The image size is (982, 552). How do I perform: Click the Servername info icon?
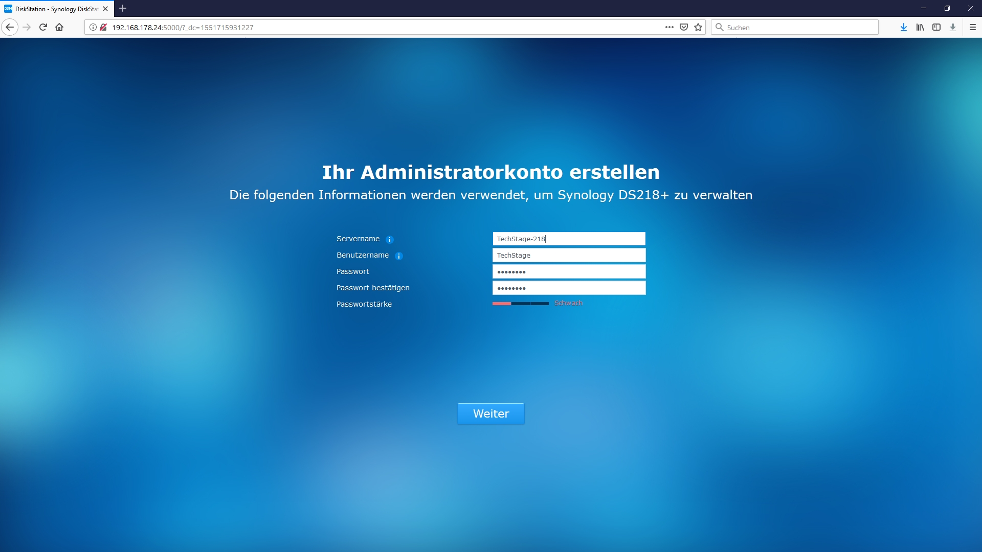(389, 240)
